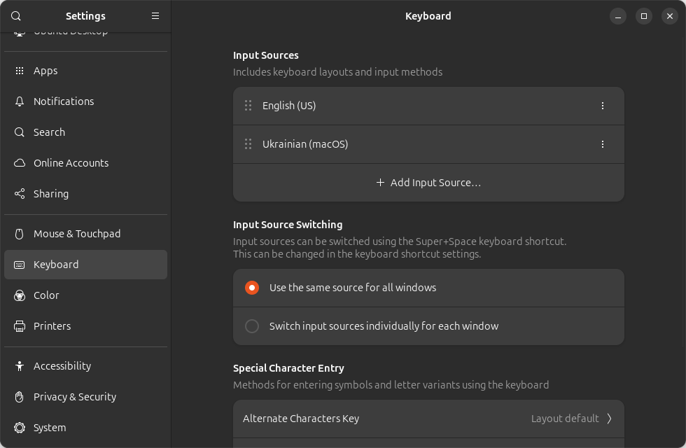Select Switch input sources individually for each window
Viewport: 686px width, 448px height.
[x=252, y=326]
